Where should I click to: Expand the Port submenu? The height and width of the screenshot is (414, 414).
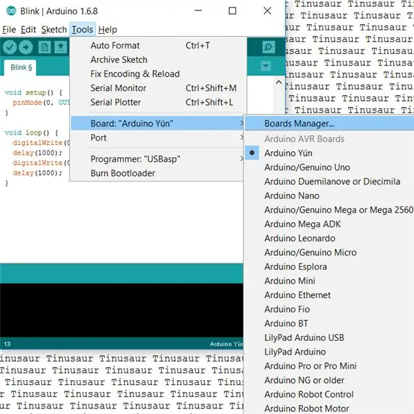pos(157,137)
